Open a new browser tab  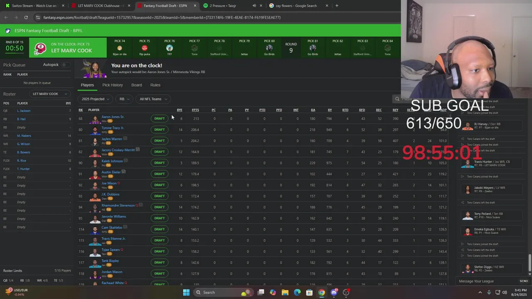tap(337, 6)
